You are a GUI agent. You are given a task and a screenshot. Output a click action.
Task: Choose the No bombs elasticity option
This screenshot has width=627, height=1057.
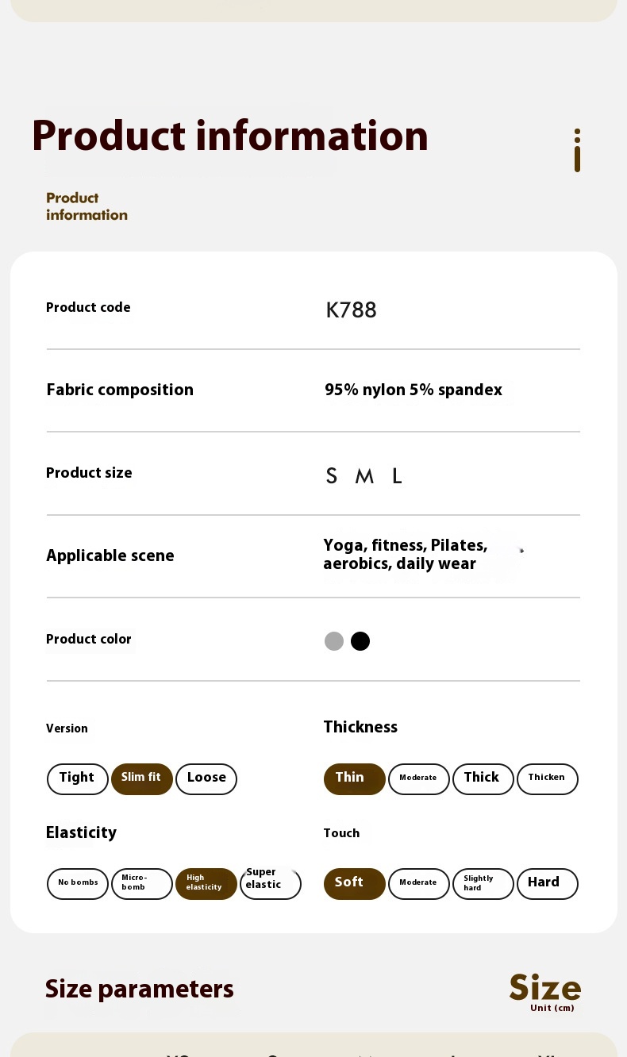78,883
